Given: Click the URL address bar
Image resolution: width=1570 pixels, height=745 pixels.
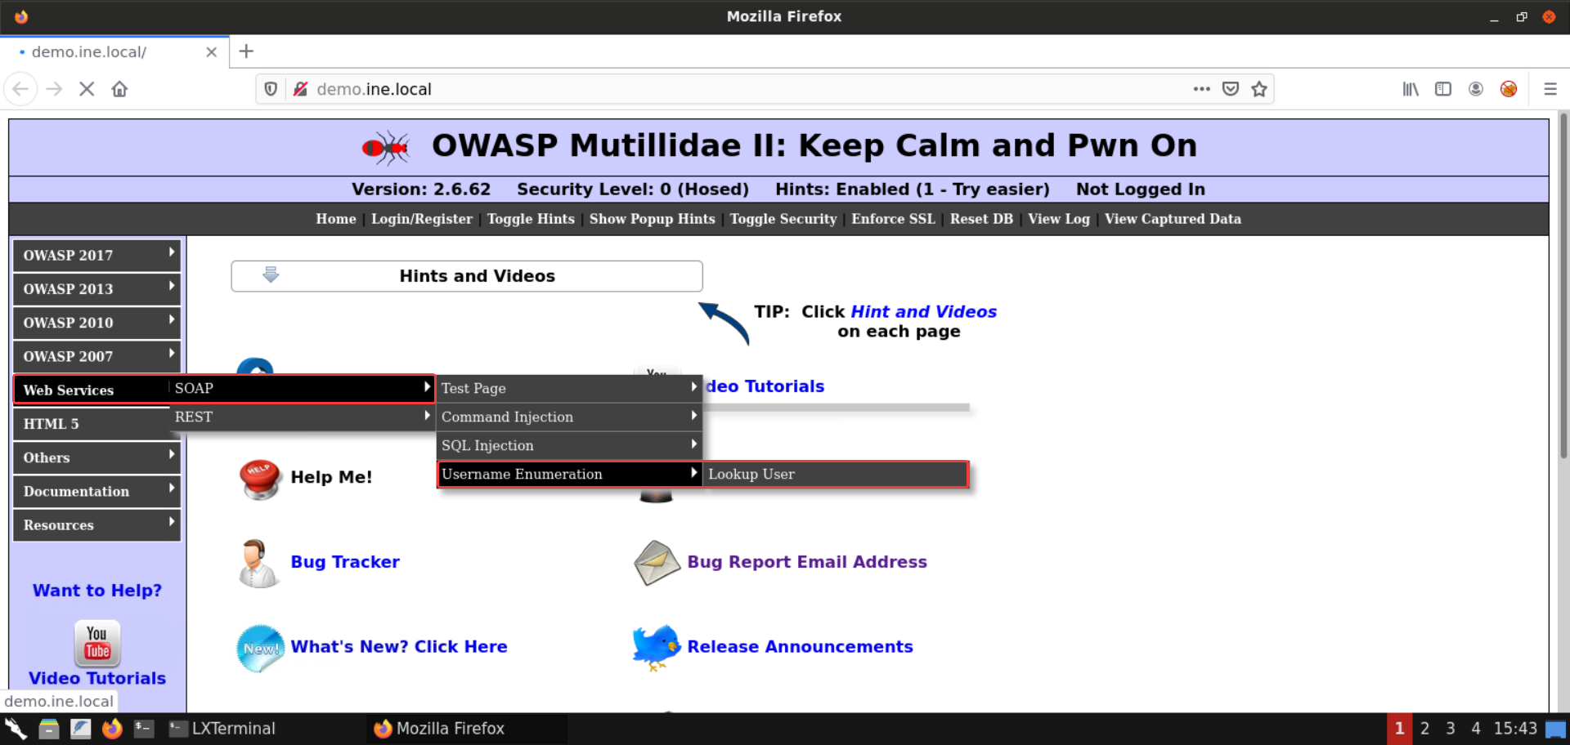Looking at the screenshot, I should pyautogui.click(x=736, y=89).
